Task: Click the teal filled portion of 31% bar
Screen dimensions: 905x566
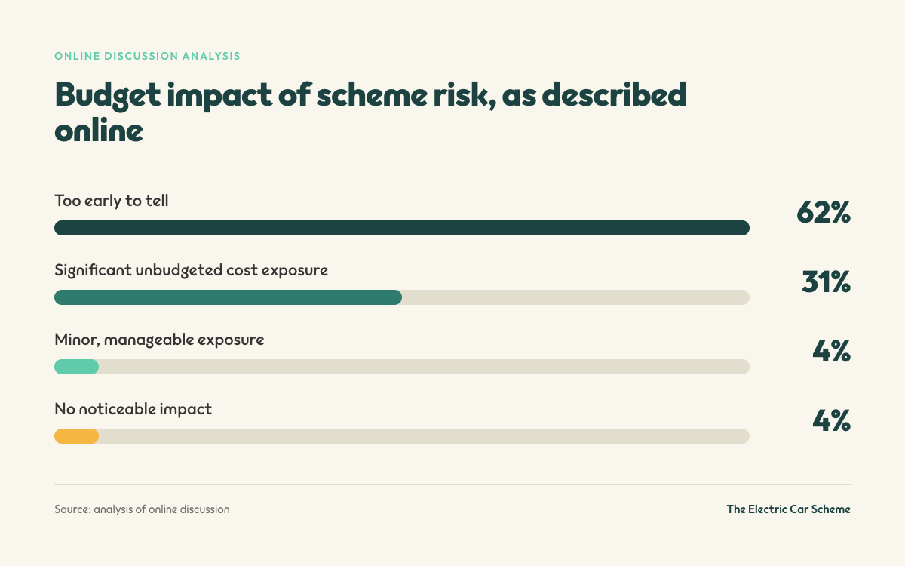Action: [228, 297]
